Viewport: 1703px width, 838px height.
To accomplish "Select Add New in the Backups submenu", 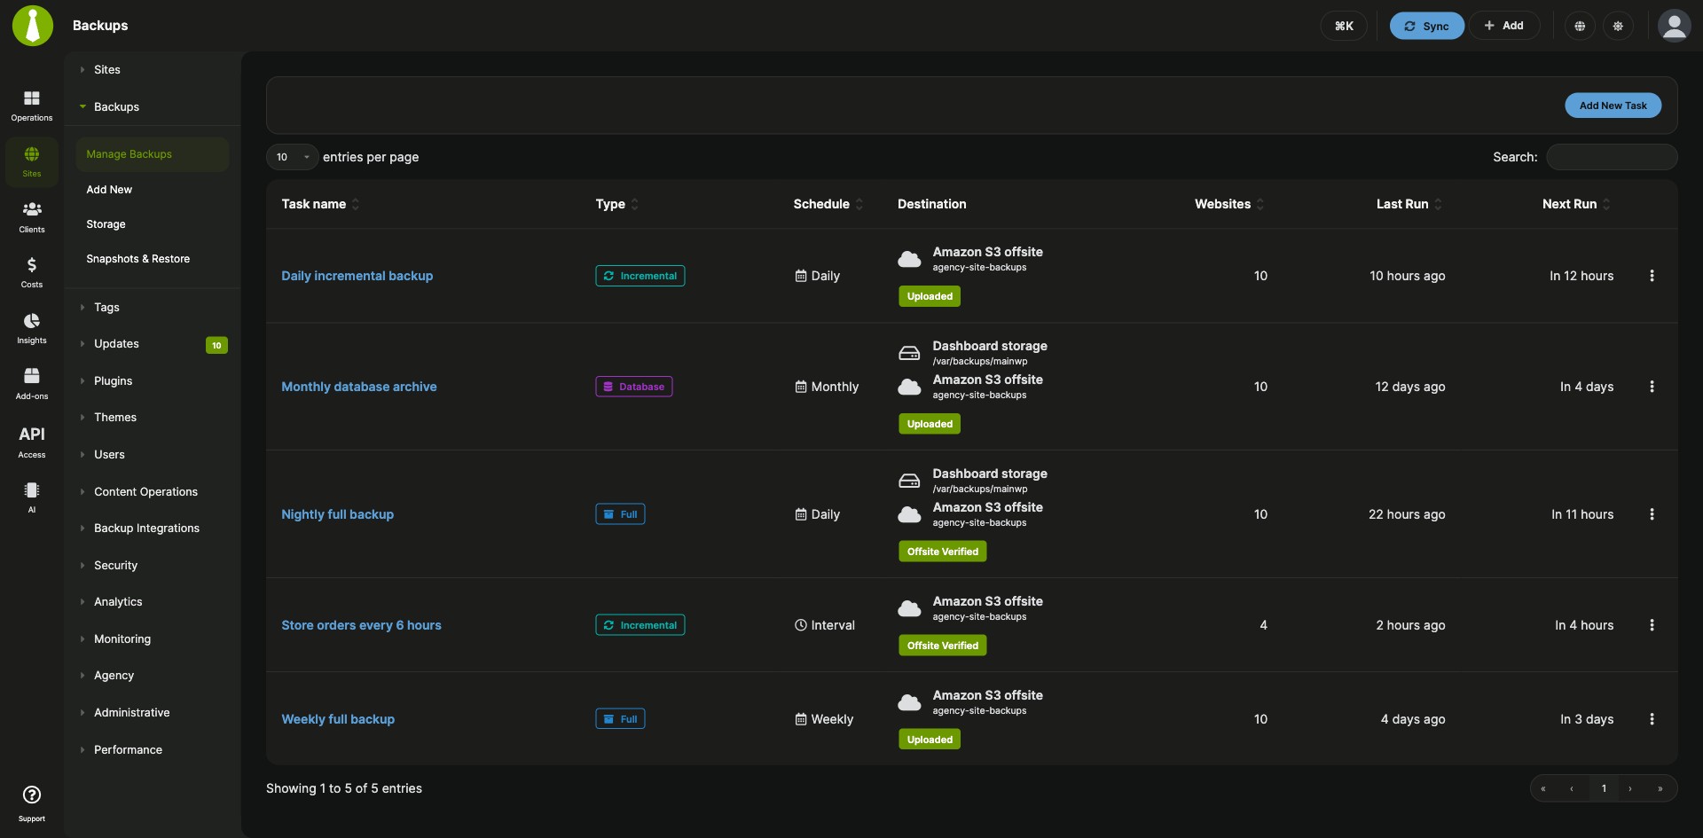I will click(x=109, y=190).
